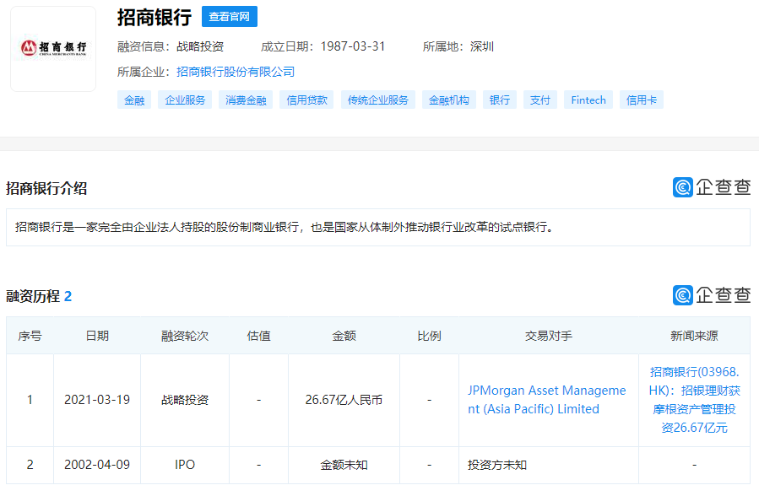
Task: Click the 2021-03-19 date cell
Action: tap(97, 400)
